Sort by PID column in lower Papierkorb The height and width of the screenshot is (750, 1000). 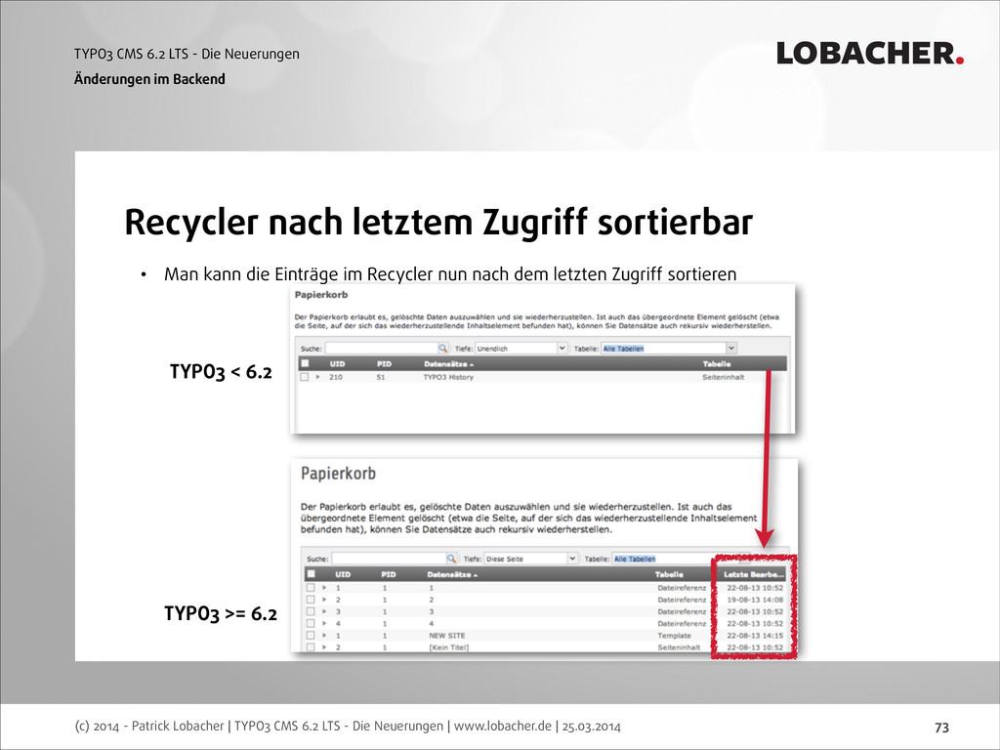point(389,574)
